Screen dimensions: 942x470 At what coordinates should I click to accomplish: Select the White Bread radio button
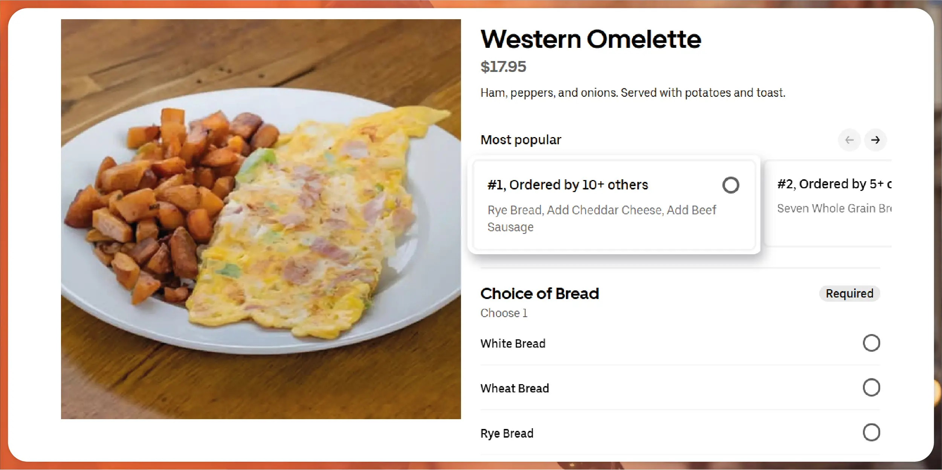coord(871,343)
